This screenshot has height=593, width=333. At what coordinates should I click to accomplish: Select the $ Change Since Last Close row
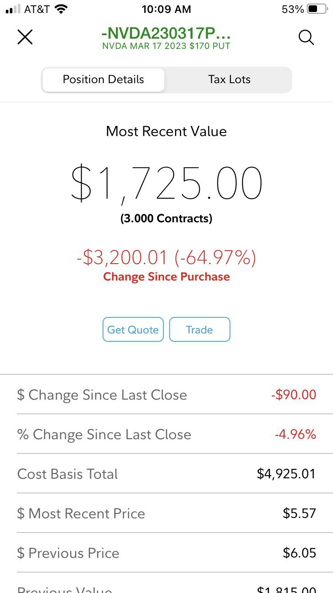pos(166,395)
